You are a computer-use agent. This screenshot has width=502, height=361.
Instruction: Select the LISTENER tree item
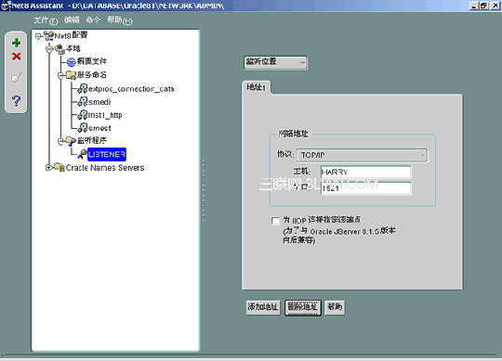click(107, 154)
